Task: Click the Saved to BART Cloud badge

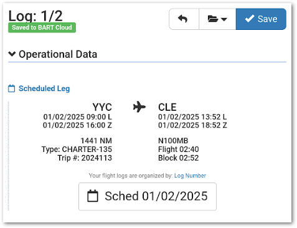Action: pyautogui.click(x=42, y=27)
